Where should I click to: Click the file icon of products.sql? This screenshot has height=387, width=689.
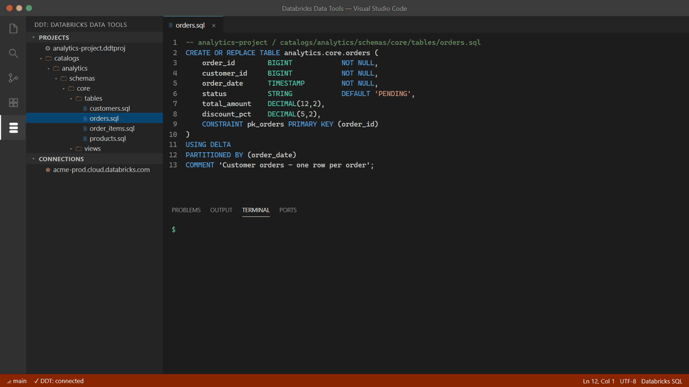(x=85, y=138)
